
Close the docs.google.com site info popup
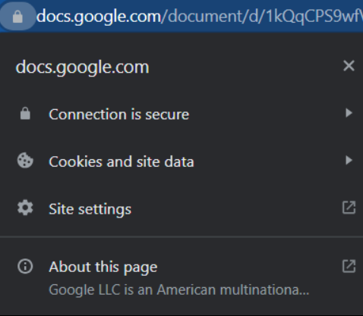click(x=349, y=66)
